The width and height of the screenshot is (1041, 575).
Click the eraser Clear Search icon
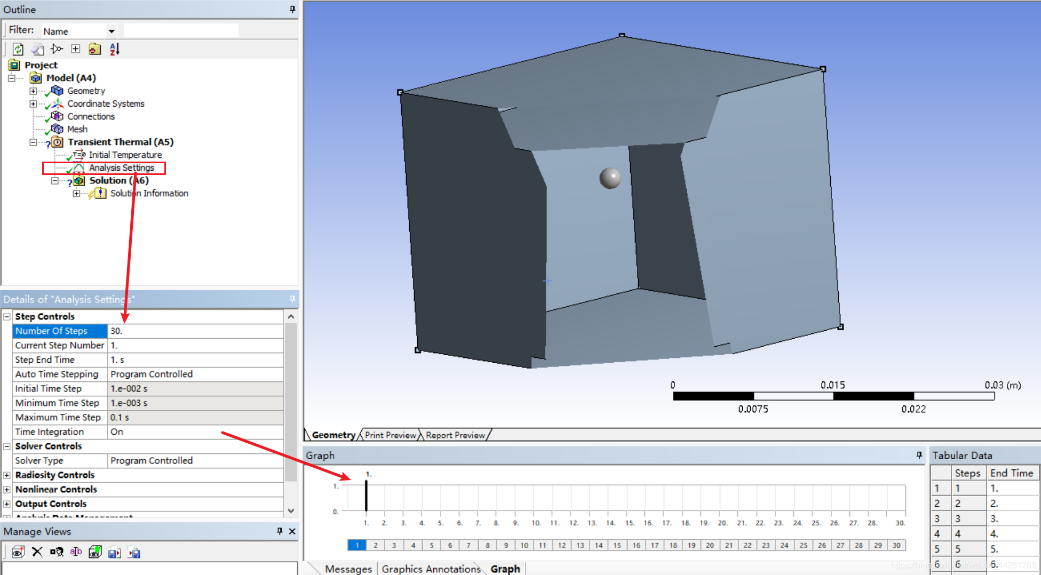[37, 49]
